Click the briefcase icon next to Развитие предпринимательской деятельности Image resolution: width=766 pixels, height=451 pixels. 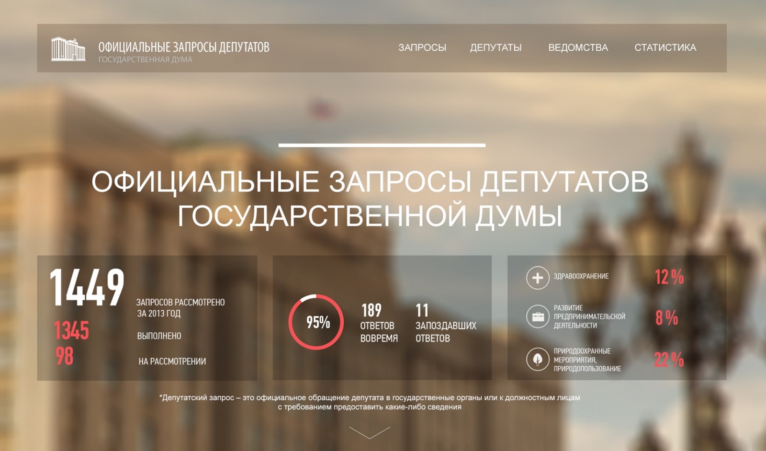[x=538, y=316]
